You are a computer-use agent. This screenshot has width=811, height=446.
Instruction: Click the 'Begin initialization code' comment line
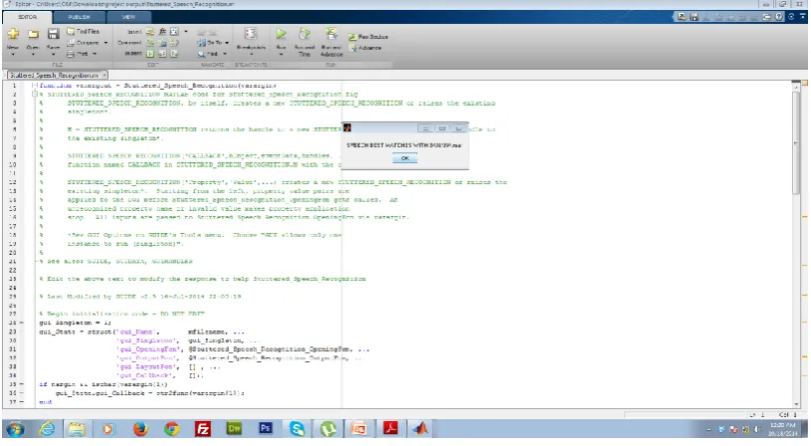point(122,314)
